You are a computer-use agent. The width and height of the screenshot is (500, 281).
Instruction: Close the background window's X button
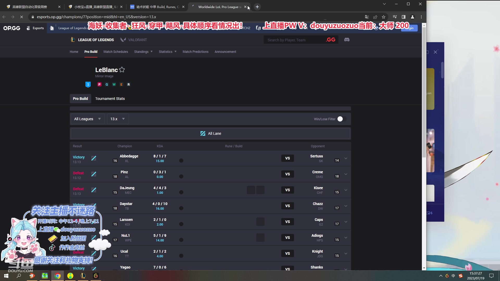point(435,52)
